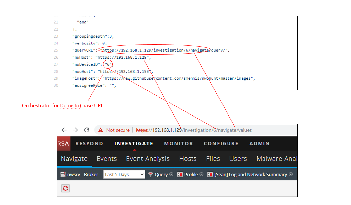The image size is (351, 205).
Task: Click the https://192.168.1.153 nwoHost value
Action: [124, 72]
